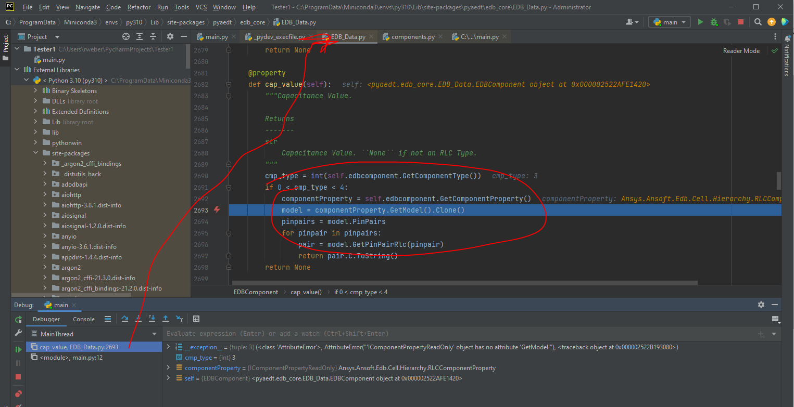Click the Console tab in the debug panel

click(83, 319)
